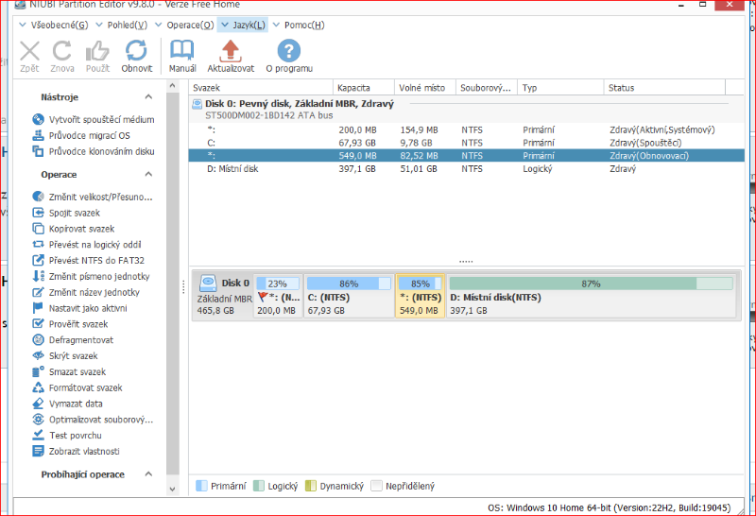Open the Pomoc(H) help menu
Viewport: 756px width, 516px height.
click(x=299, y=26)
